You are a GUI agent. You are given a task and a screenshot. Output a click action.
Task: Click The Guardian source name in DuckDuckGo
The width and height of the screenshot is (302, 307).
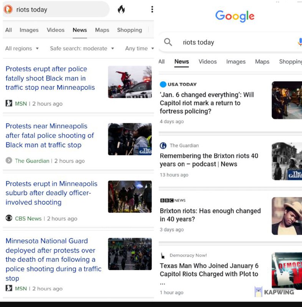click(32, 161)
